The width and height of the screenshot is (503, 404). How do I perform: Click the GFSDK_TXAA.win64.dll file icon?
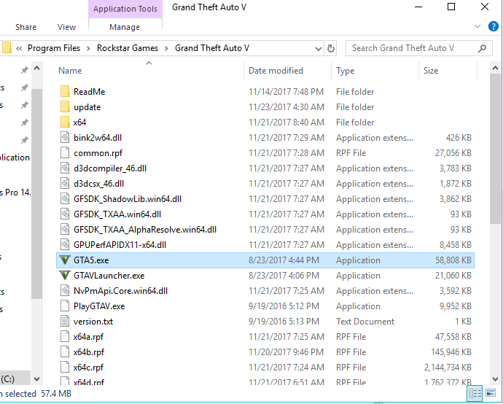pyautogui.click(x=65, y=214)
